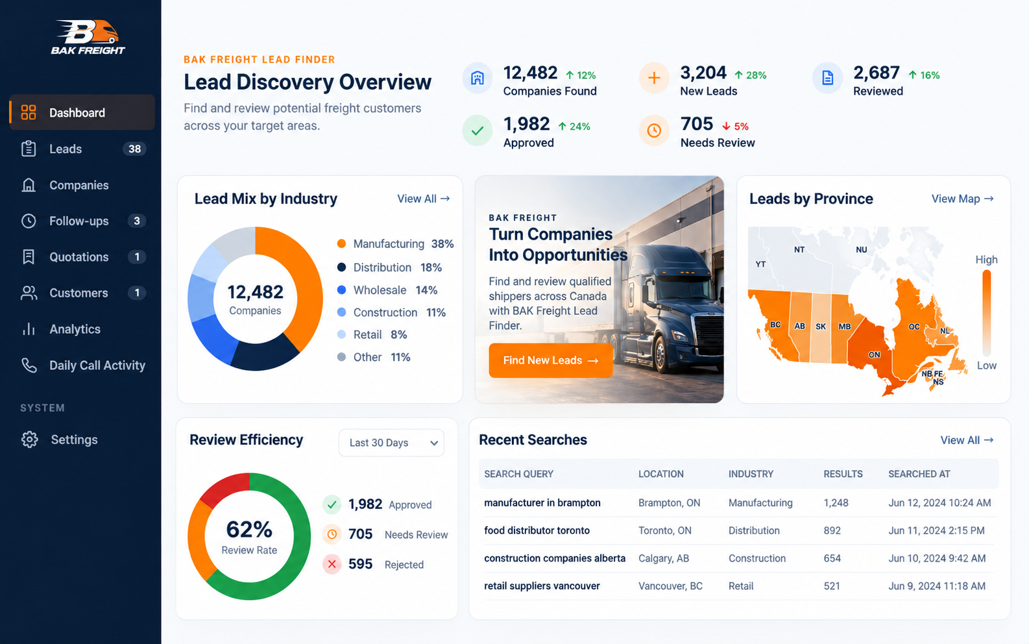Click the orange Manufacturing legend dot

(x=341, y=244)
